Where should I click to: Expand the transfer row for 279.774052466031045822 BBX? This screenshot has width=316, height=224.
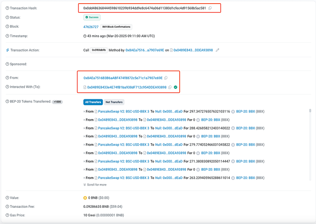(x=84, y=145)
